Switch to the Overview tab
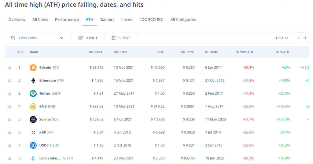 [17, 19]
